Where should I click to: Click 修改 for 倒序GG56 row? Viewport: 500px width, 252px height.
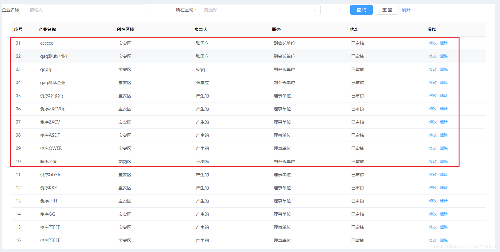pos(433,175)
